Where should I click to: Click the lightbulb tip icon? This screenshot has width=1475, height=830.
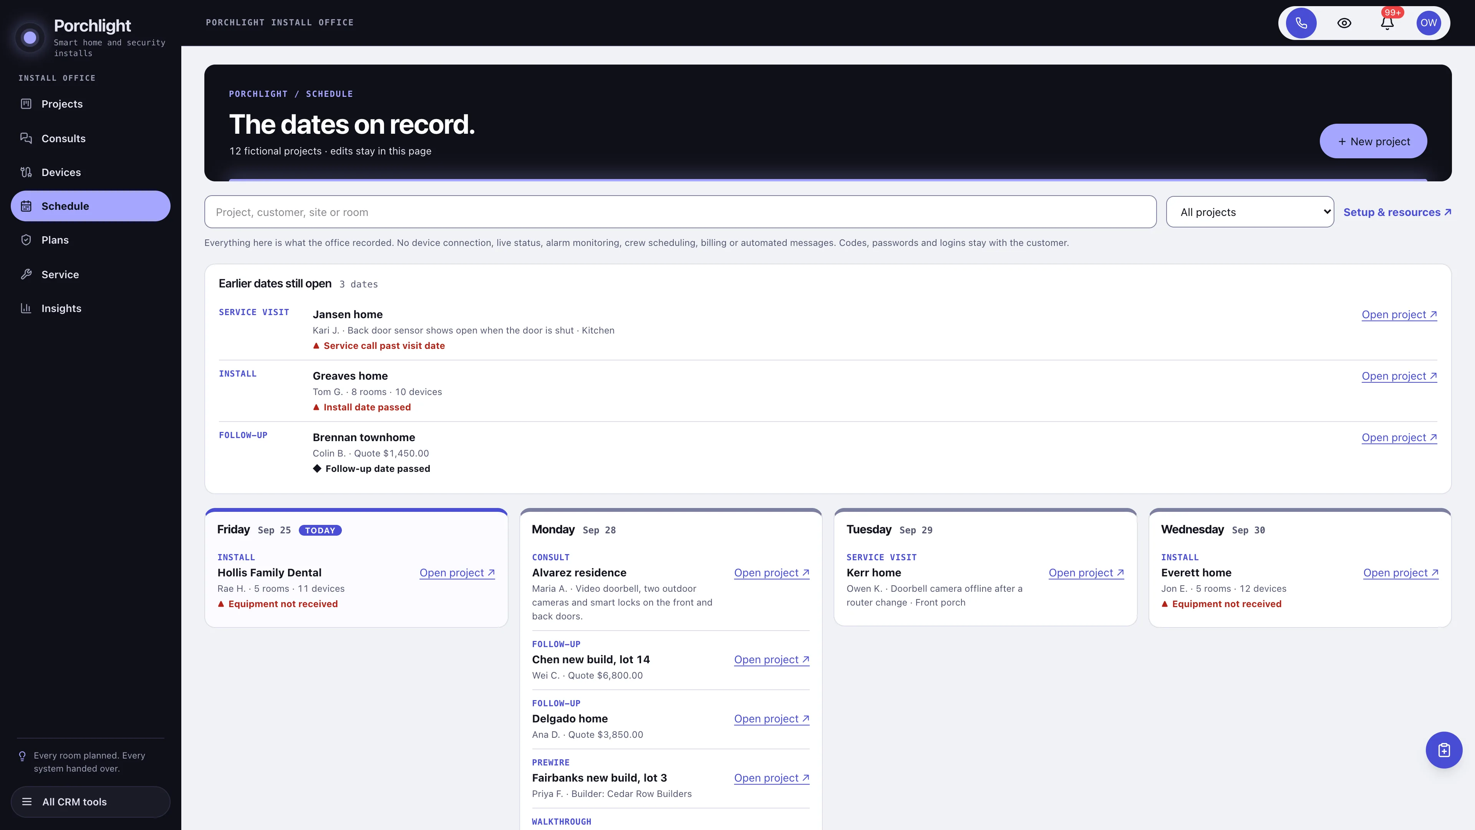pos(22,756)
